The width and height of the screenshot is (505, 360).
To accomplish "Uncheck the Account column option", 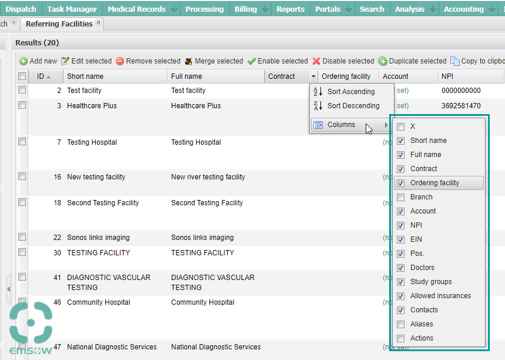I will point(401,211).
